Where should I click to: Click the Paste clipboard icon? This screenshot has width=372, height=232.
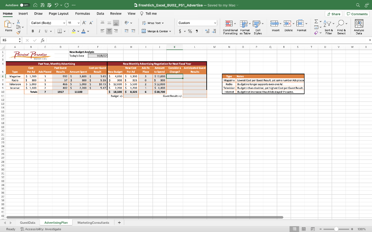point(8,24)
